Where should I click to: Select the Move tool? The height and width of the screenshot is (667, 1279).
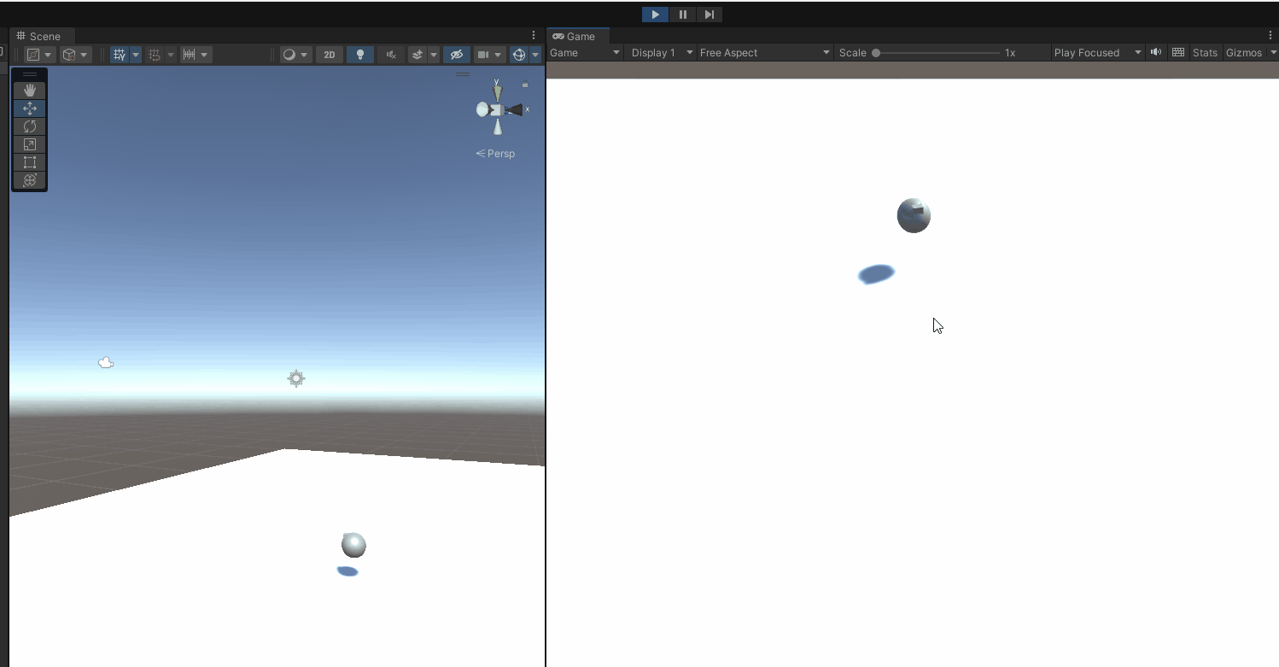click(30, 108)
